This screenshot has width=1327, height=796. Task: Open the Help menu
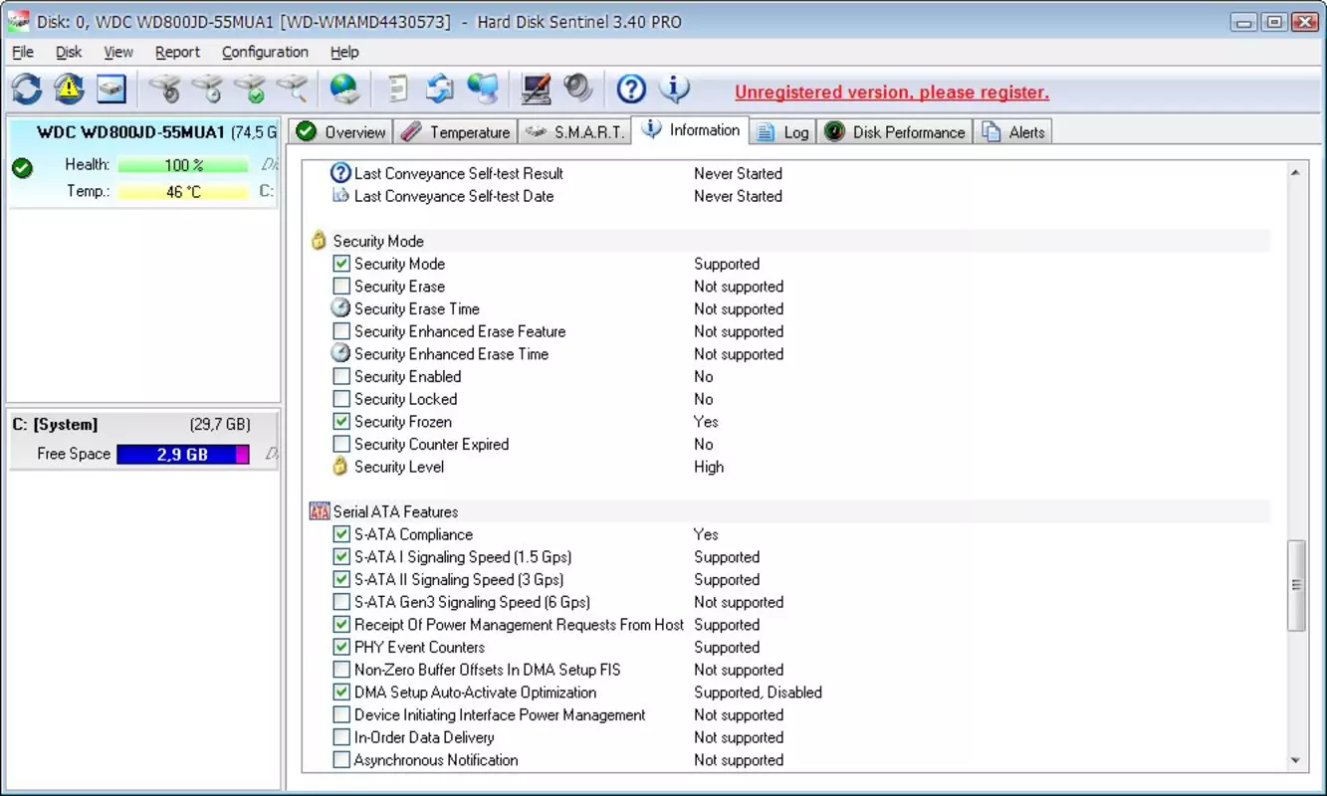click(x=344, y=52)
